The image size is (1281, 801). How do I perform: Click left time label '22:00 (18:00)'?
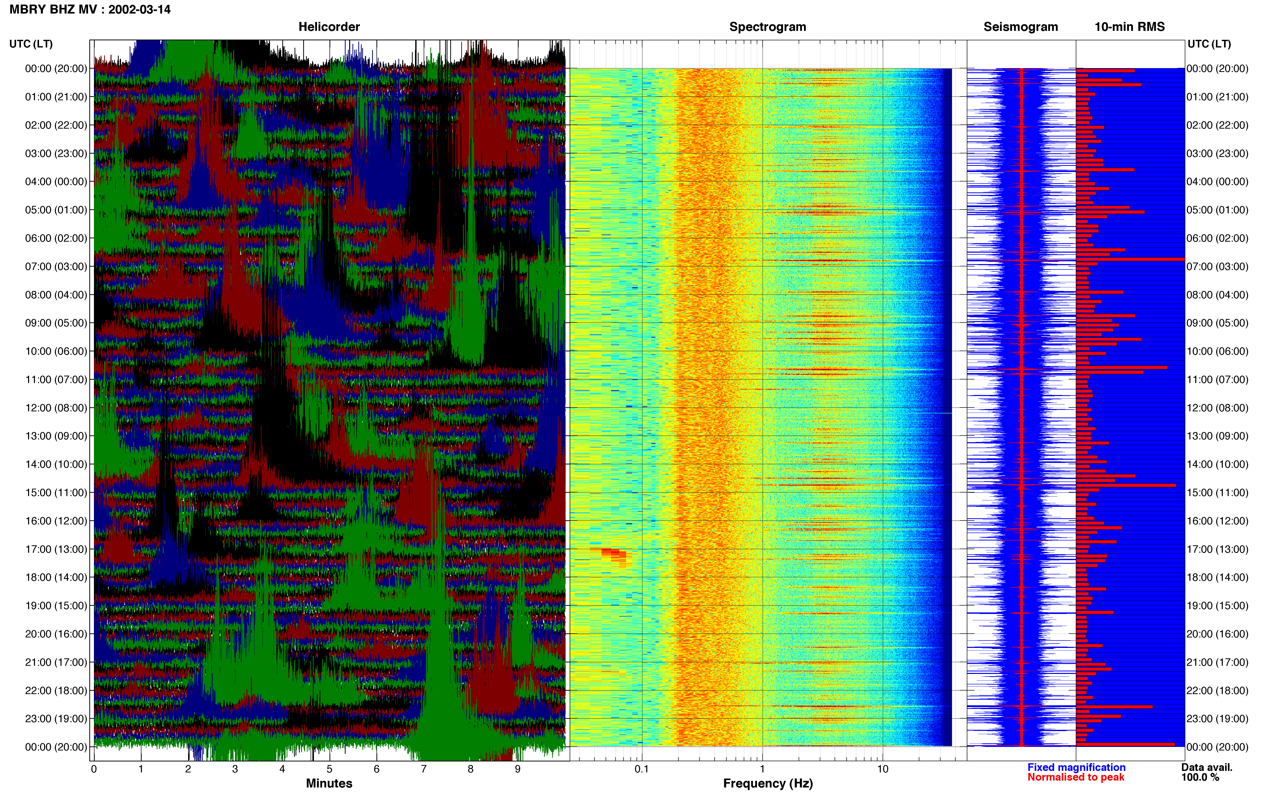click(56, 691)
